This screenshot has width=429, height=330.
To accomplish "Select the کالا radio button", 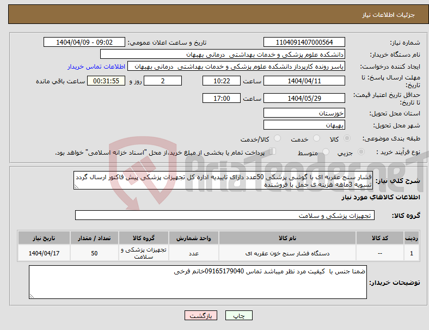I will [347, 138].
